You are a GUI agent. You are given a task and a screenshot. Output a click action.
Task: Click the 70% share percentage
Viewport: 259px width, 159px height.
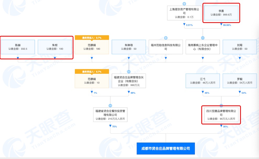[114, 127]
